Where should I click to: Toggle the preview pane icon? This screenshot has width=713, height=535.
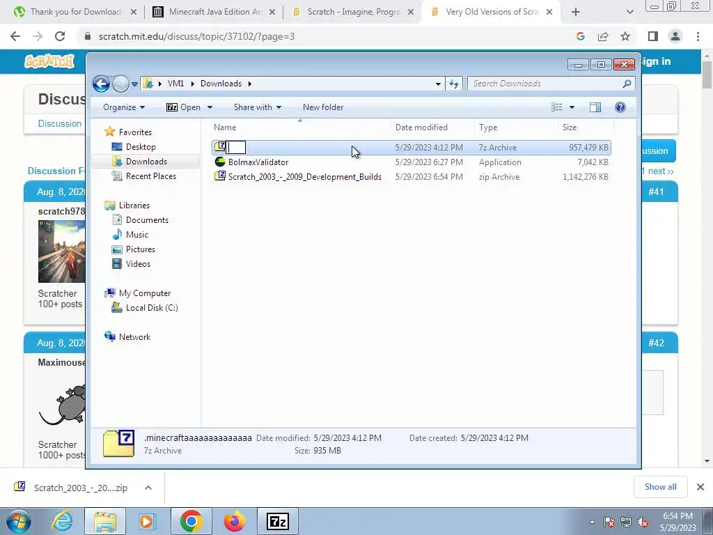[x=595, y=107]
